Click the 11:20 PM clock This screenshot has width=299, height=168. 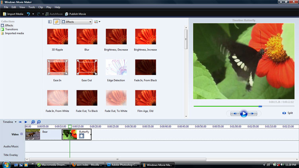coord(291,165)
